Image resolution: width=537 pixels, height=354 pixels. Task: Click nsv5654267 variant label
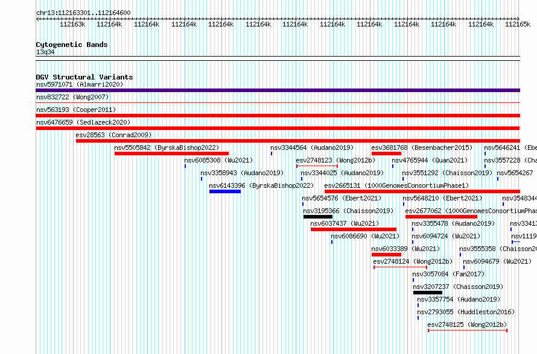point(515,173)
